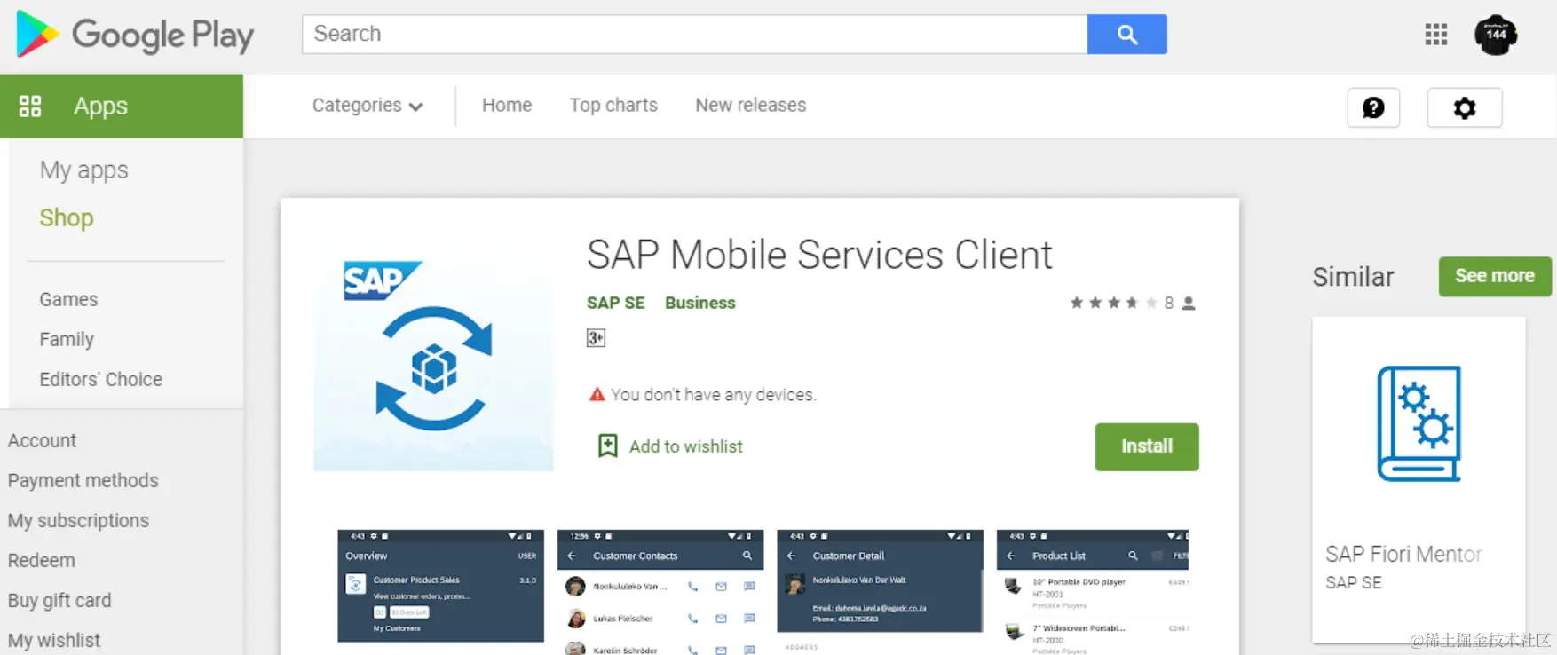Click the red warning triangle icon
1557x655 pixels.
click(597, 394)
